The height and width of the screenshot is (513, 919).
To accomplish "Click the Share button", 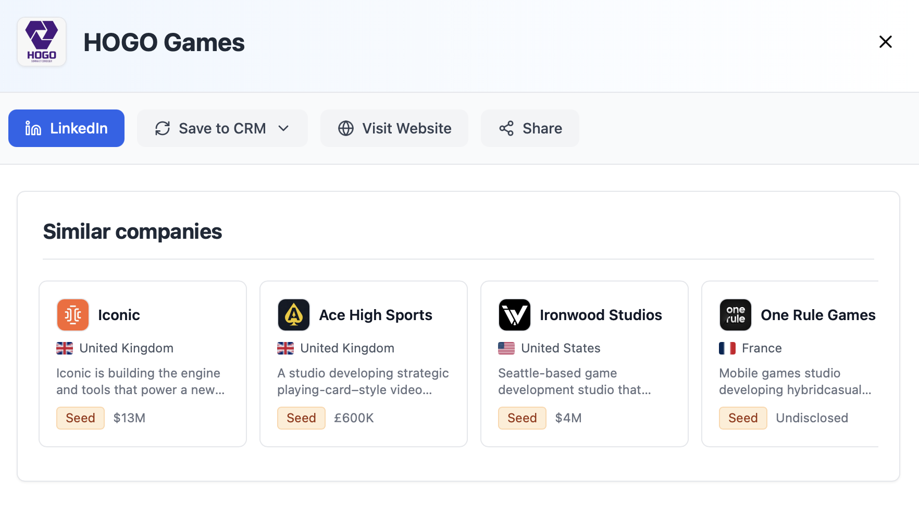I will [x=530, y=128].
